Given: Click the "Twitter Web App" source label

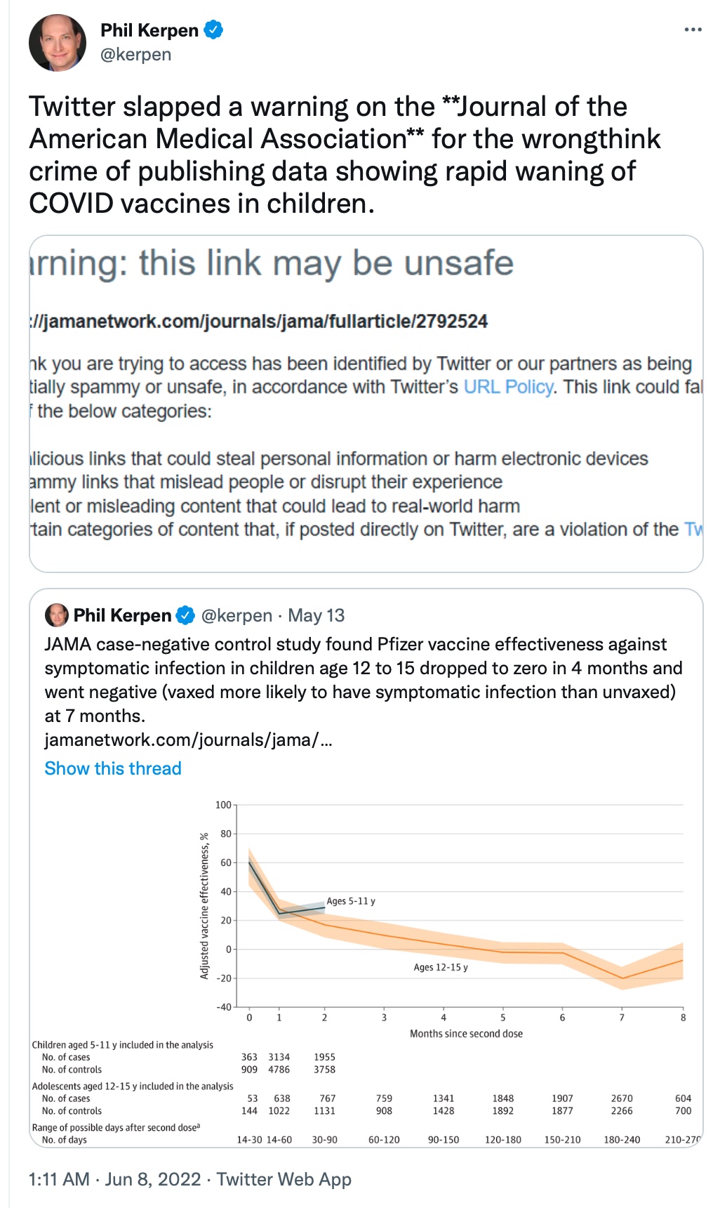Looking at the screenshot, I should pyautogui.click(x=284, y=1179).
